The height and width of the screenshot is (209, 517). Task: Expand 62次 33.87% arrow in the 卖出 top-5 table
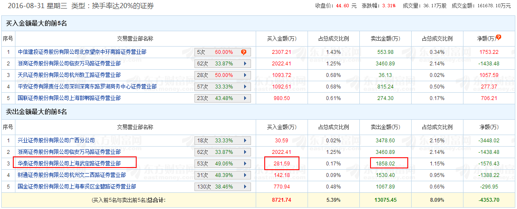pyautogui.click(x=245, y=152)
